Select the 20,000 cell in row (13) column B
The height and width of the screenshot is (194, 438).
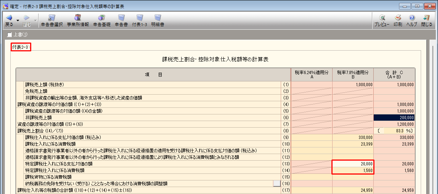353,164
